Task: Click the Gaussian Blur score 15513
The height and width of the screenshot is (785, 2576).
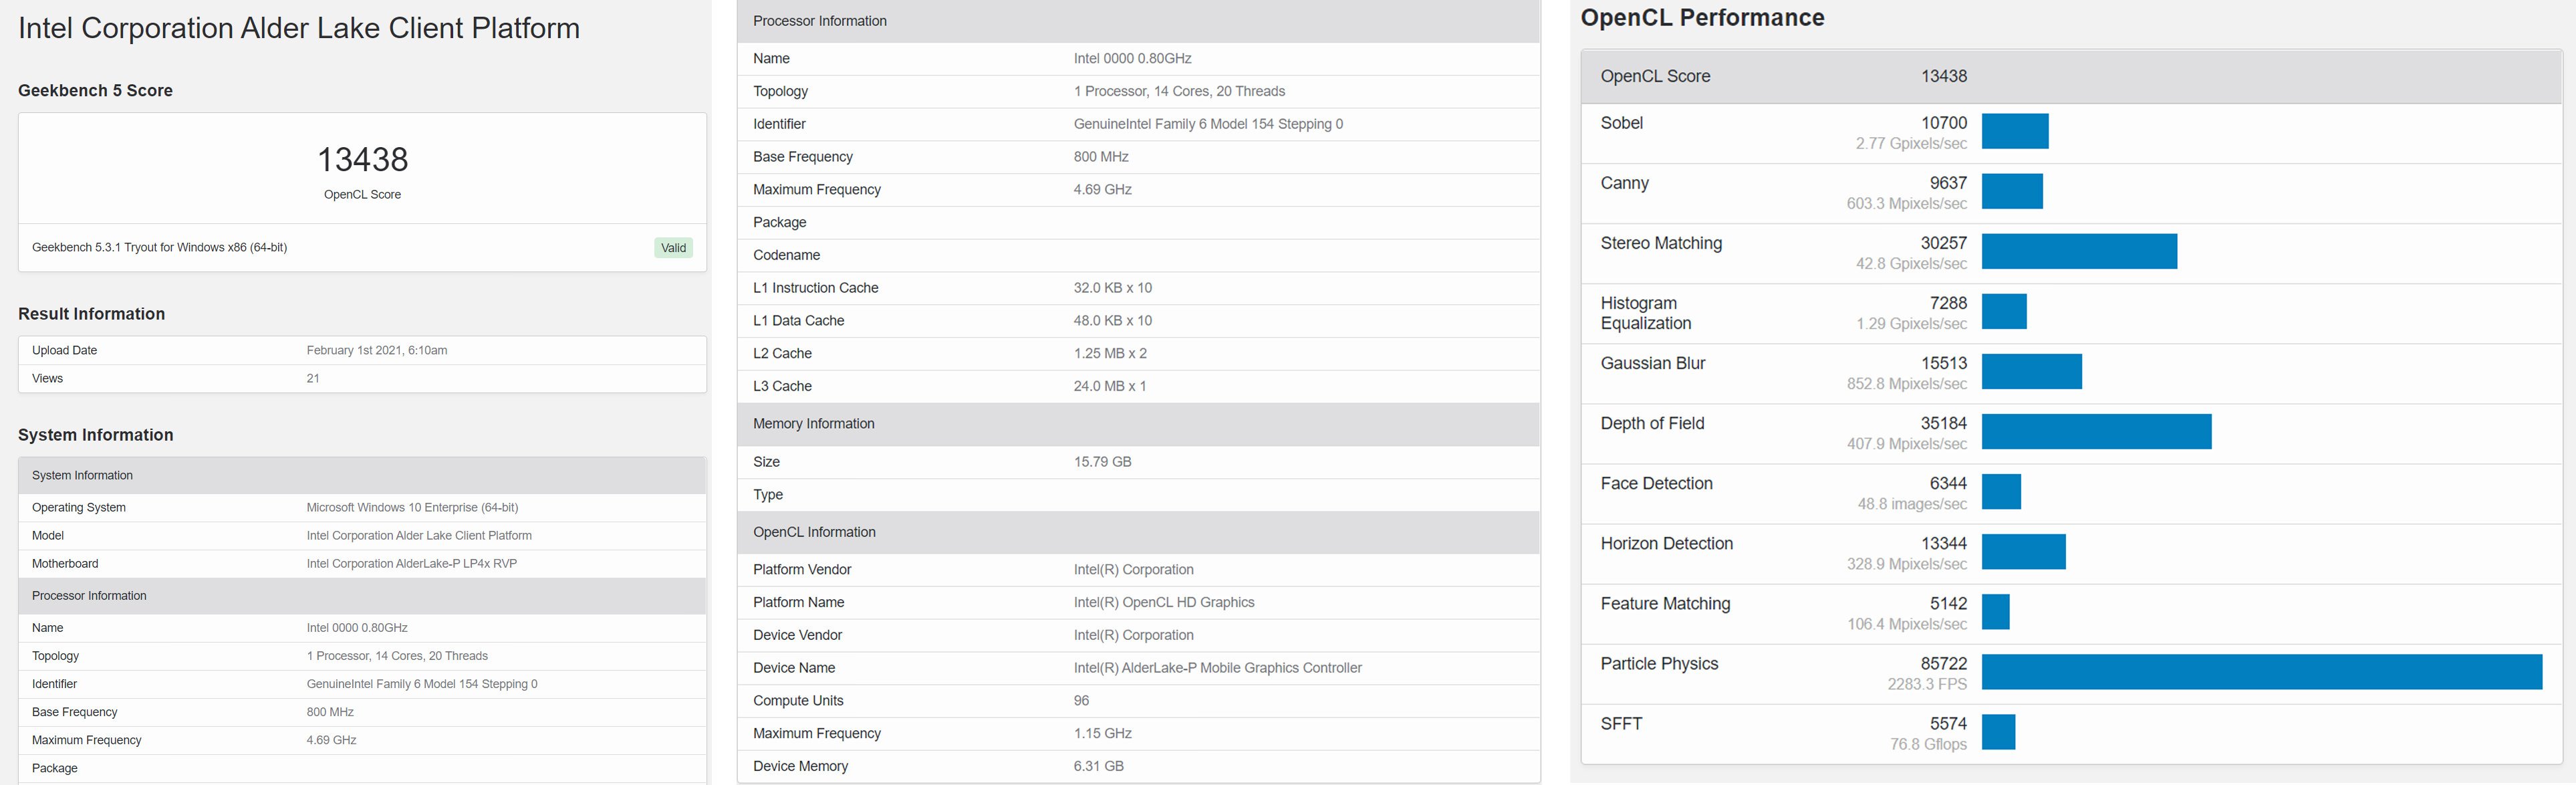Action: click(1943, 363)
